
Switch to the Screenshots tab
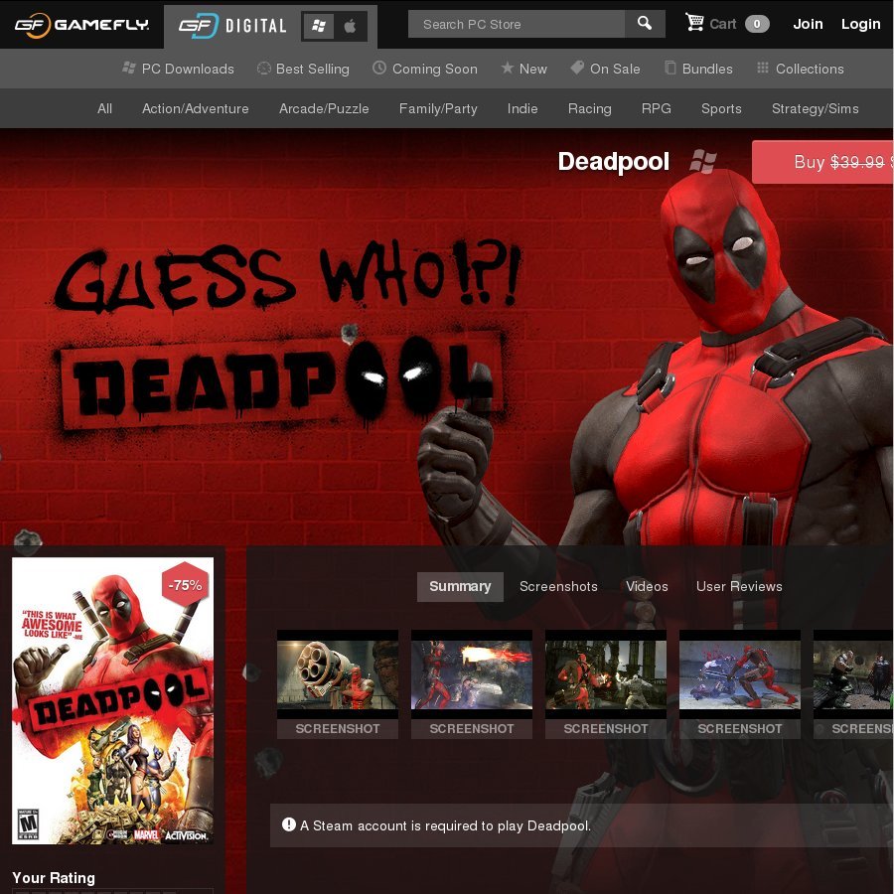tap(558, 586)
